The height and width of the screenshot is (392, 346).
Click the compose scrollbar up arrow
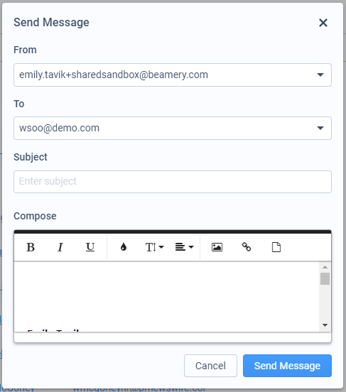pyautogui.click(x=325, y=267)
